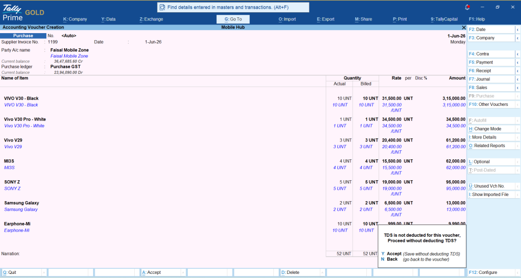Click the notification bell icon
The image size is (521, 278).
(x=467, y=7)
